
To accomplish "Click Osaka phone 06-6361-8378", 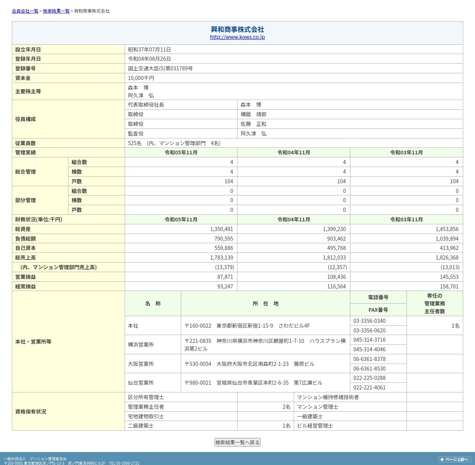I will click(370, 359).
